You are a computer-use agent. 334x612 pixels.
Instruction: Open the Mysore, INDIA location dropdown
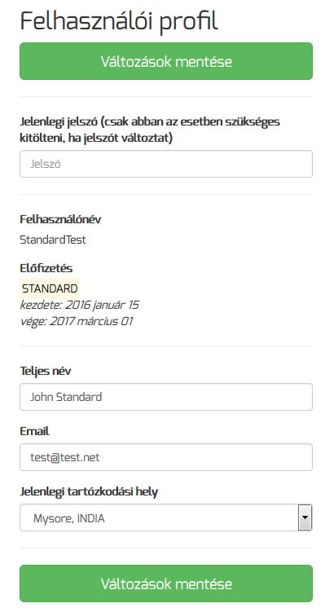tap(166, 517)
